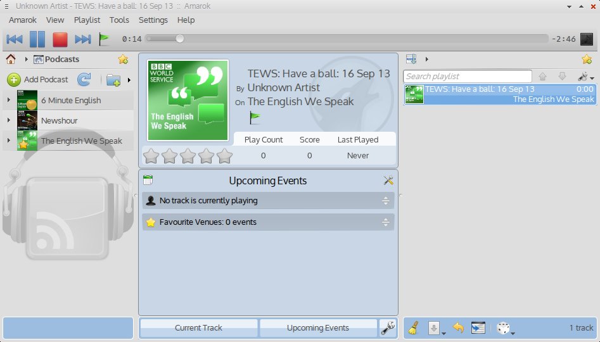Open volume control icon at toolbar end
This screenshot has height=342, width=600.
pyautogui.click(x=587, y=39)
